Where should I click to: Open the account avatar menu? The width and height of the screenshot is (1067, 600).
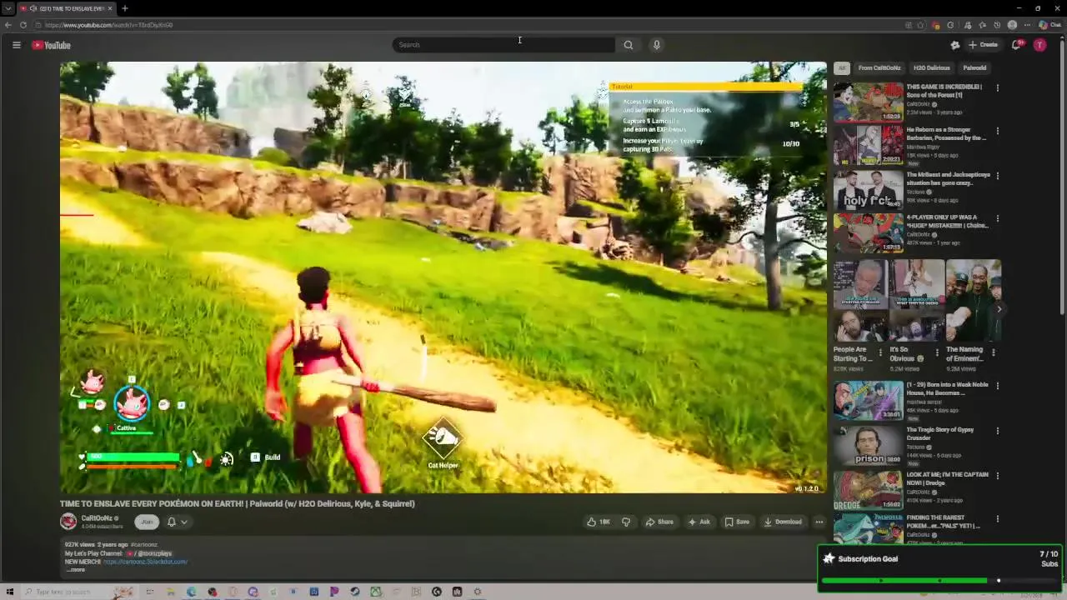(x=1039, y=45)
